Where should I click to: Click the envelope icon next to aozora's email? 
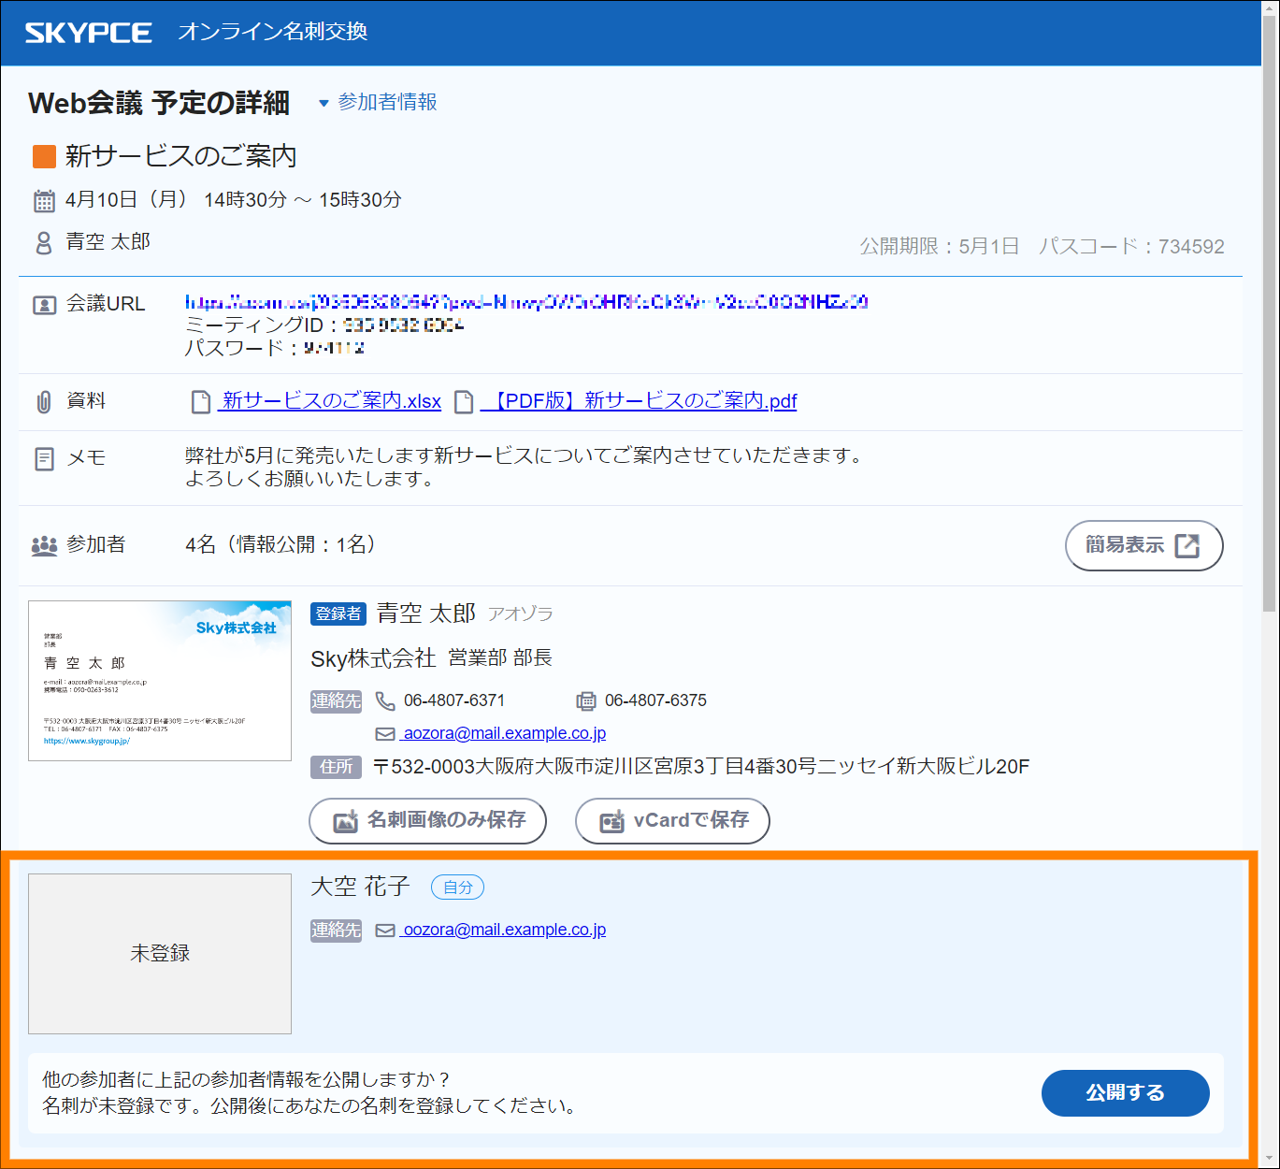pos(384,733)
